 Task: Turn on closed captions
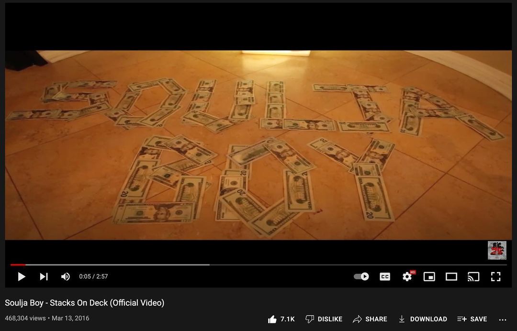pos(385,276)
